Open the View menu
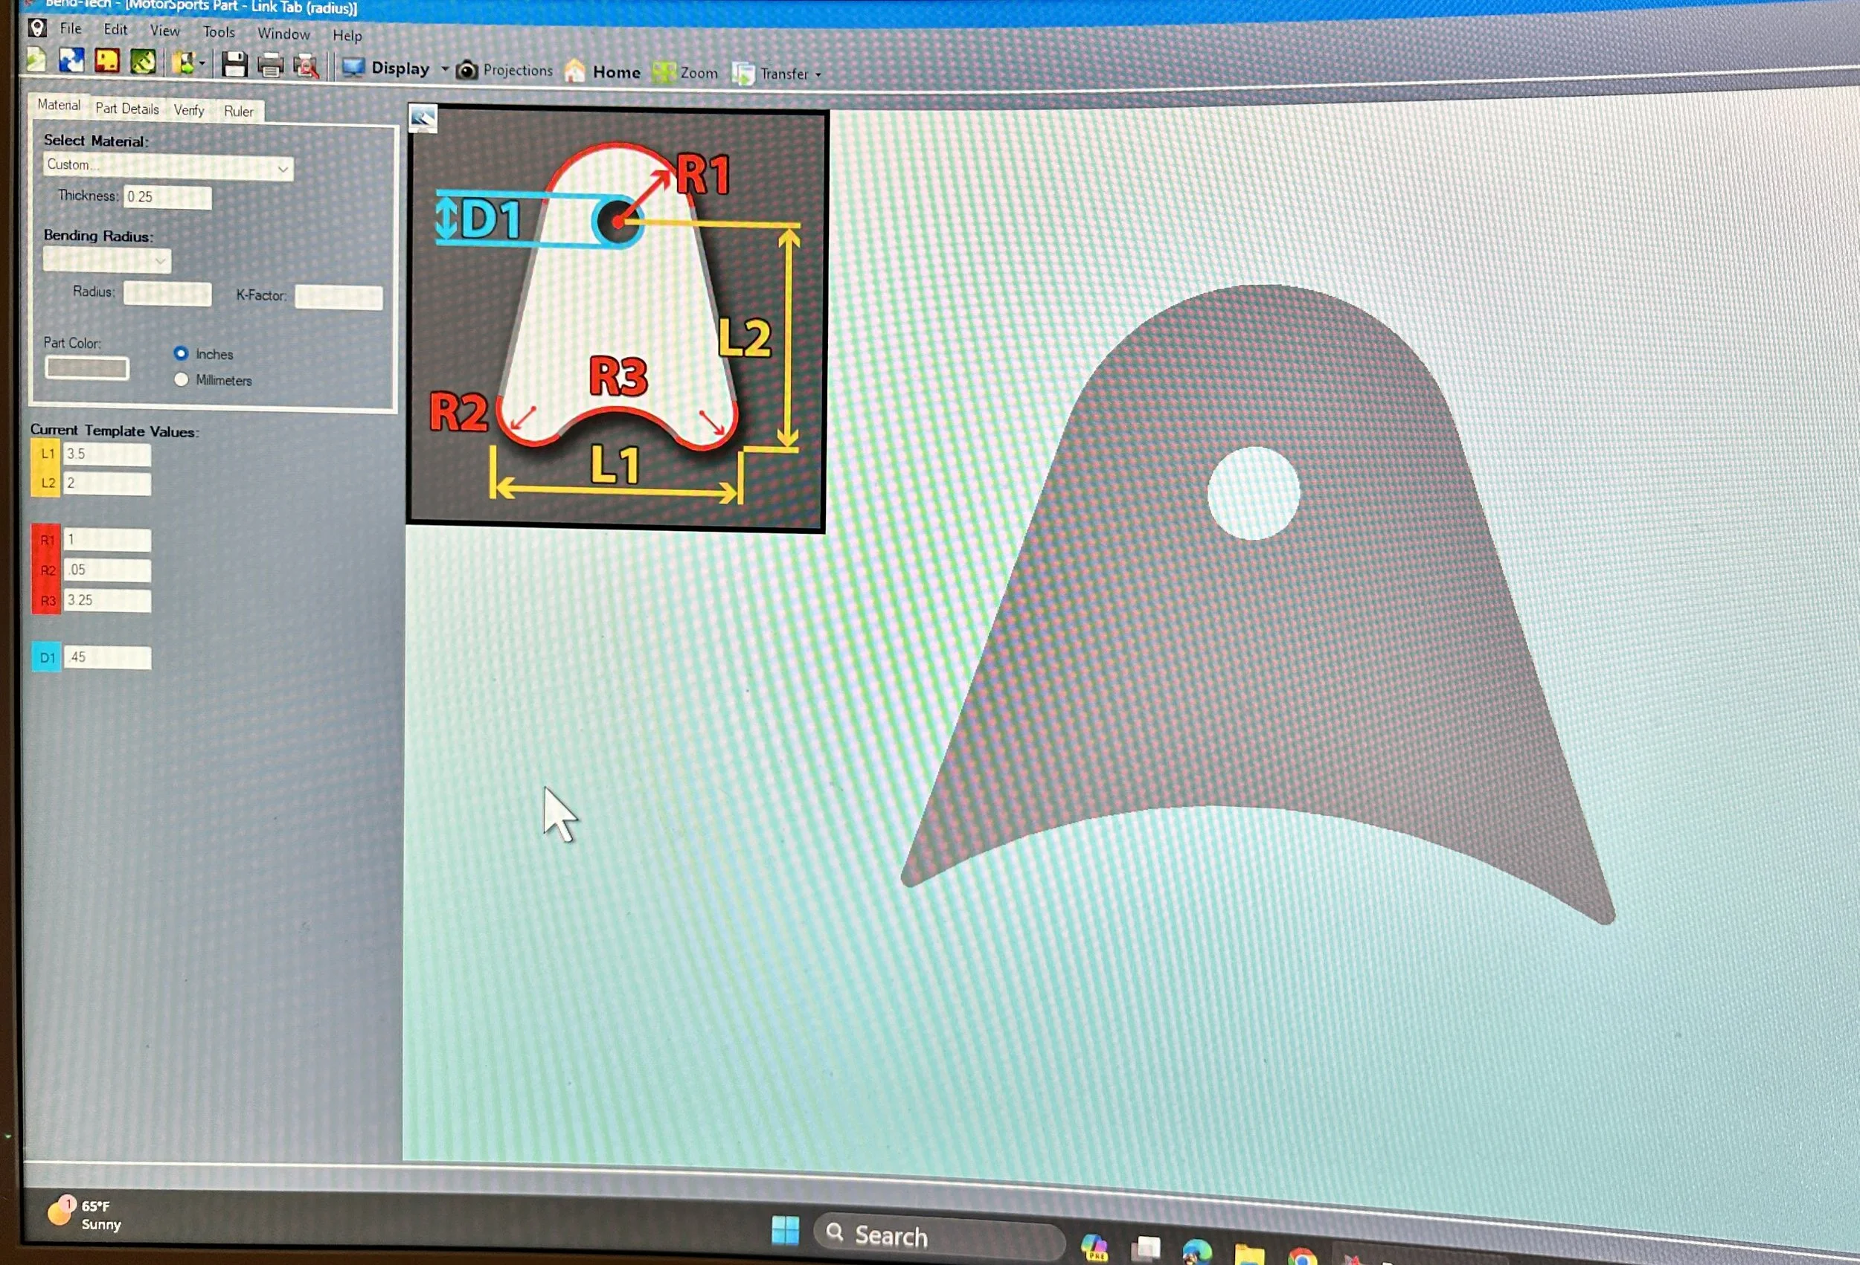1860x1265 pixels. pyautogui.click(x=165, y=30)
